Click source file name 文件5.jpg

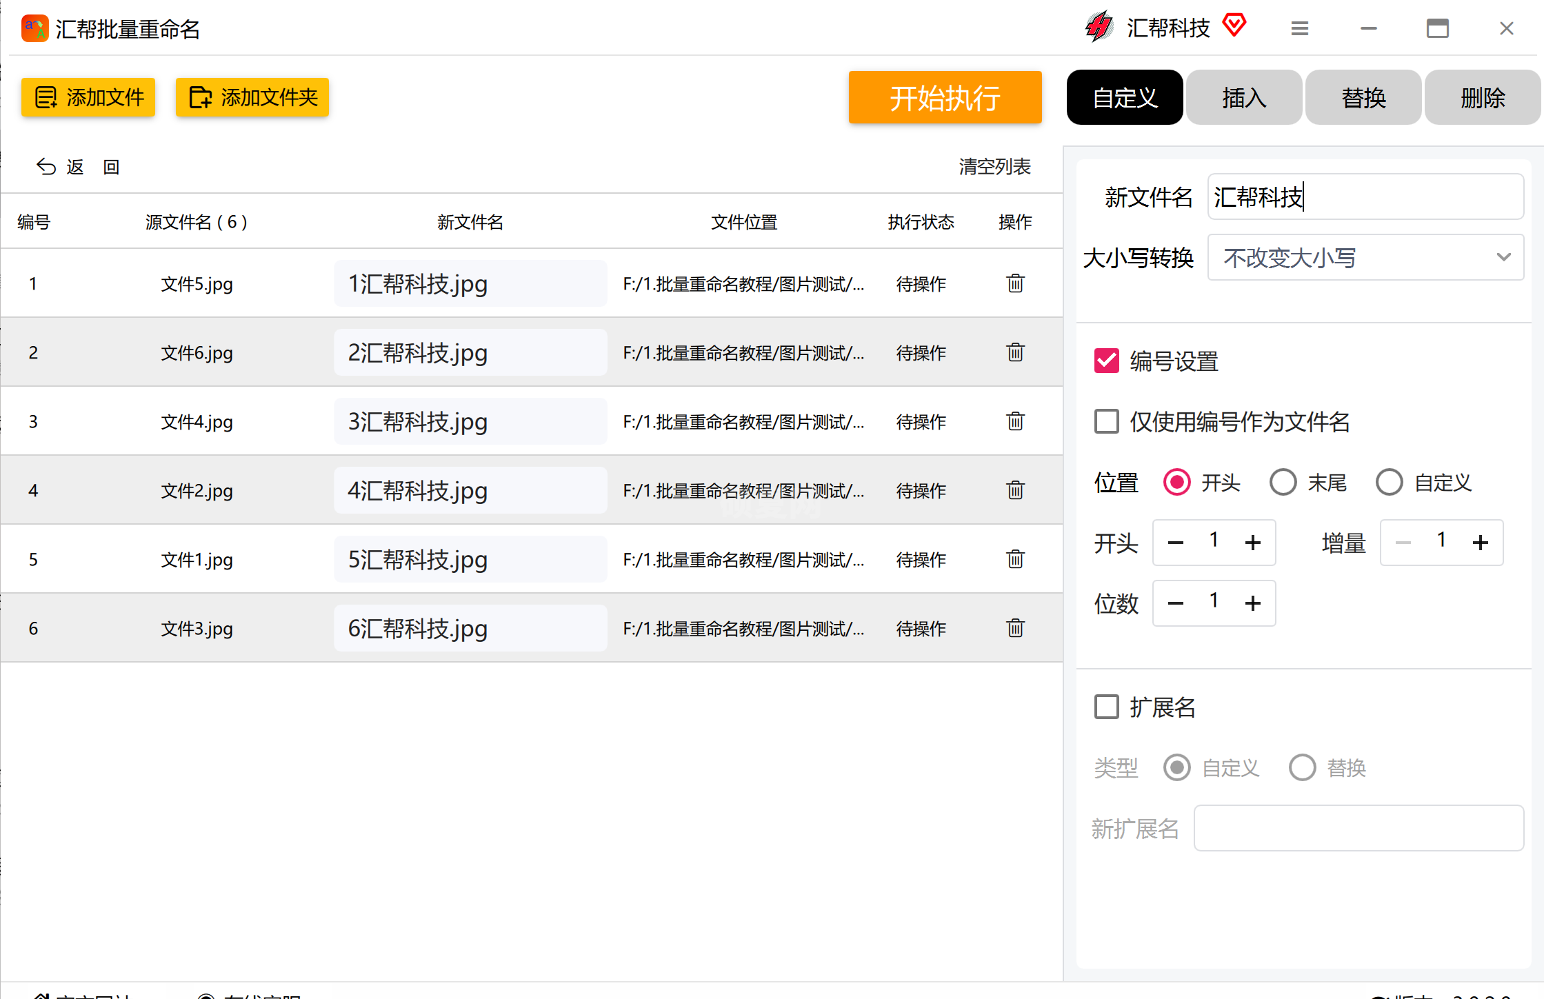pyautogui.click(x=197, y=284)
